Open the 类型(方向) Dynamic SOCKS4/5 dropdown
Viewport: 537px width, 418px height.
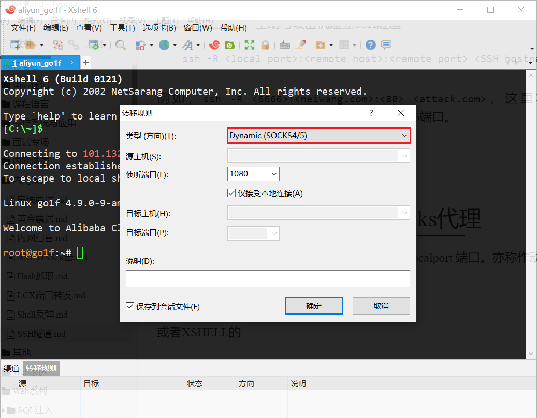tap(318, 136)
